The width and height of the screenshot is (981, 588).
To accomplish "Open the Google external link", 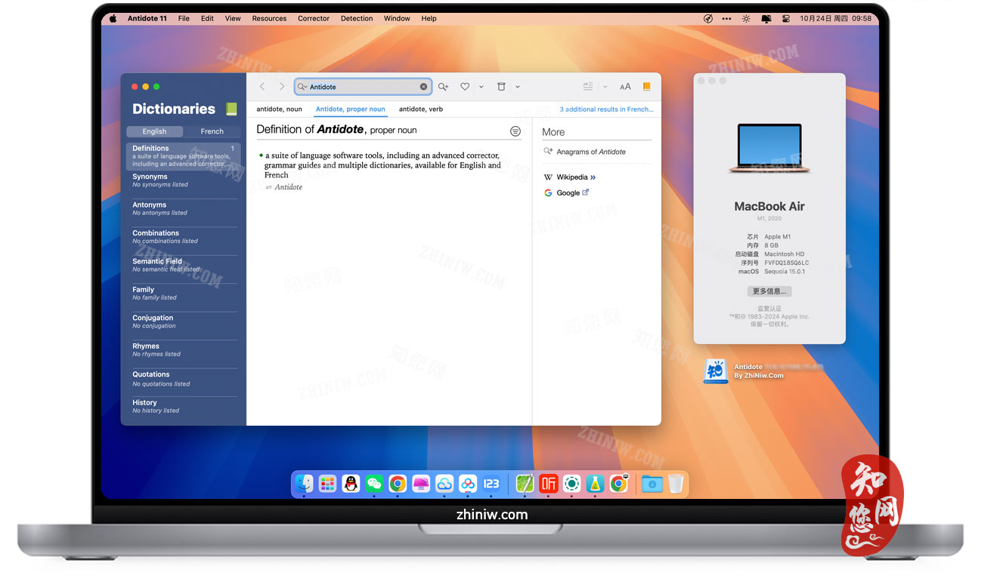I will click(x=567, y=193).
